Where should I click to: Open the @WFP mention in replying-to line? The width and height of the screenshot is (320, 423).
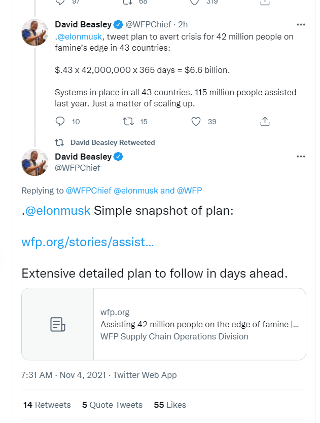point(190,190)
